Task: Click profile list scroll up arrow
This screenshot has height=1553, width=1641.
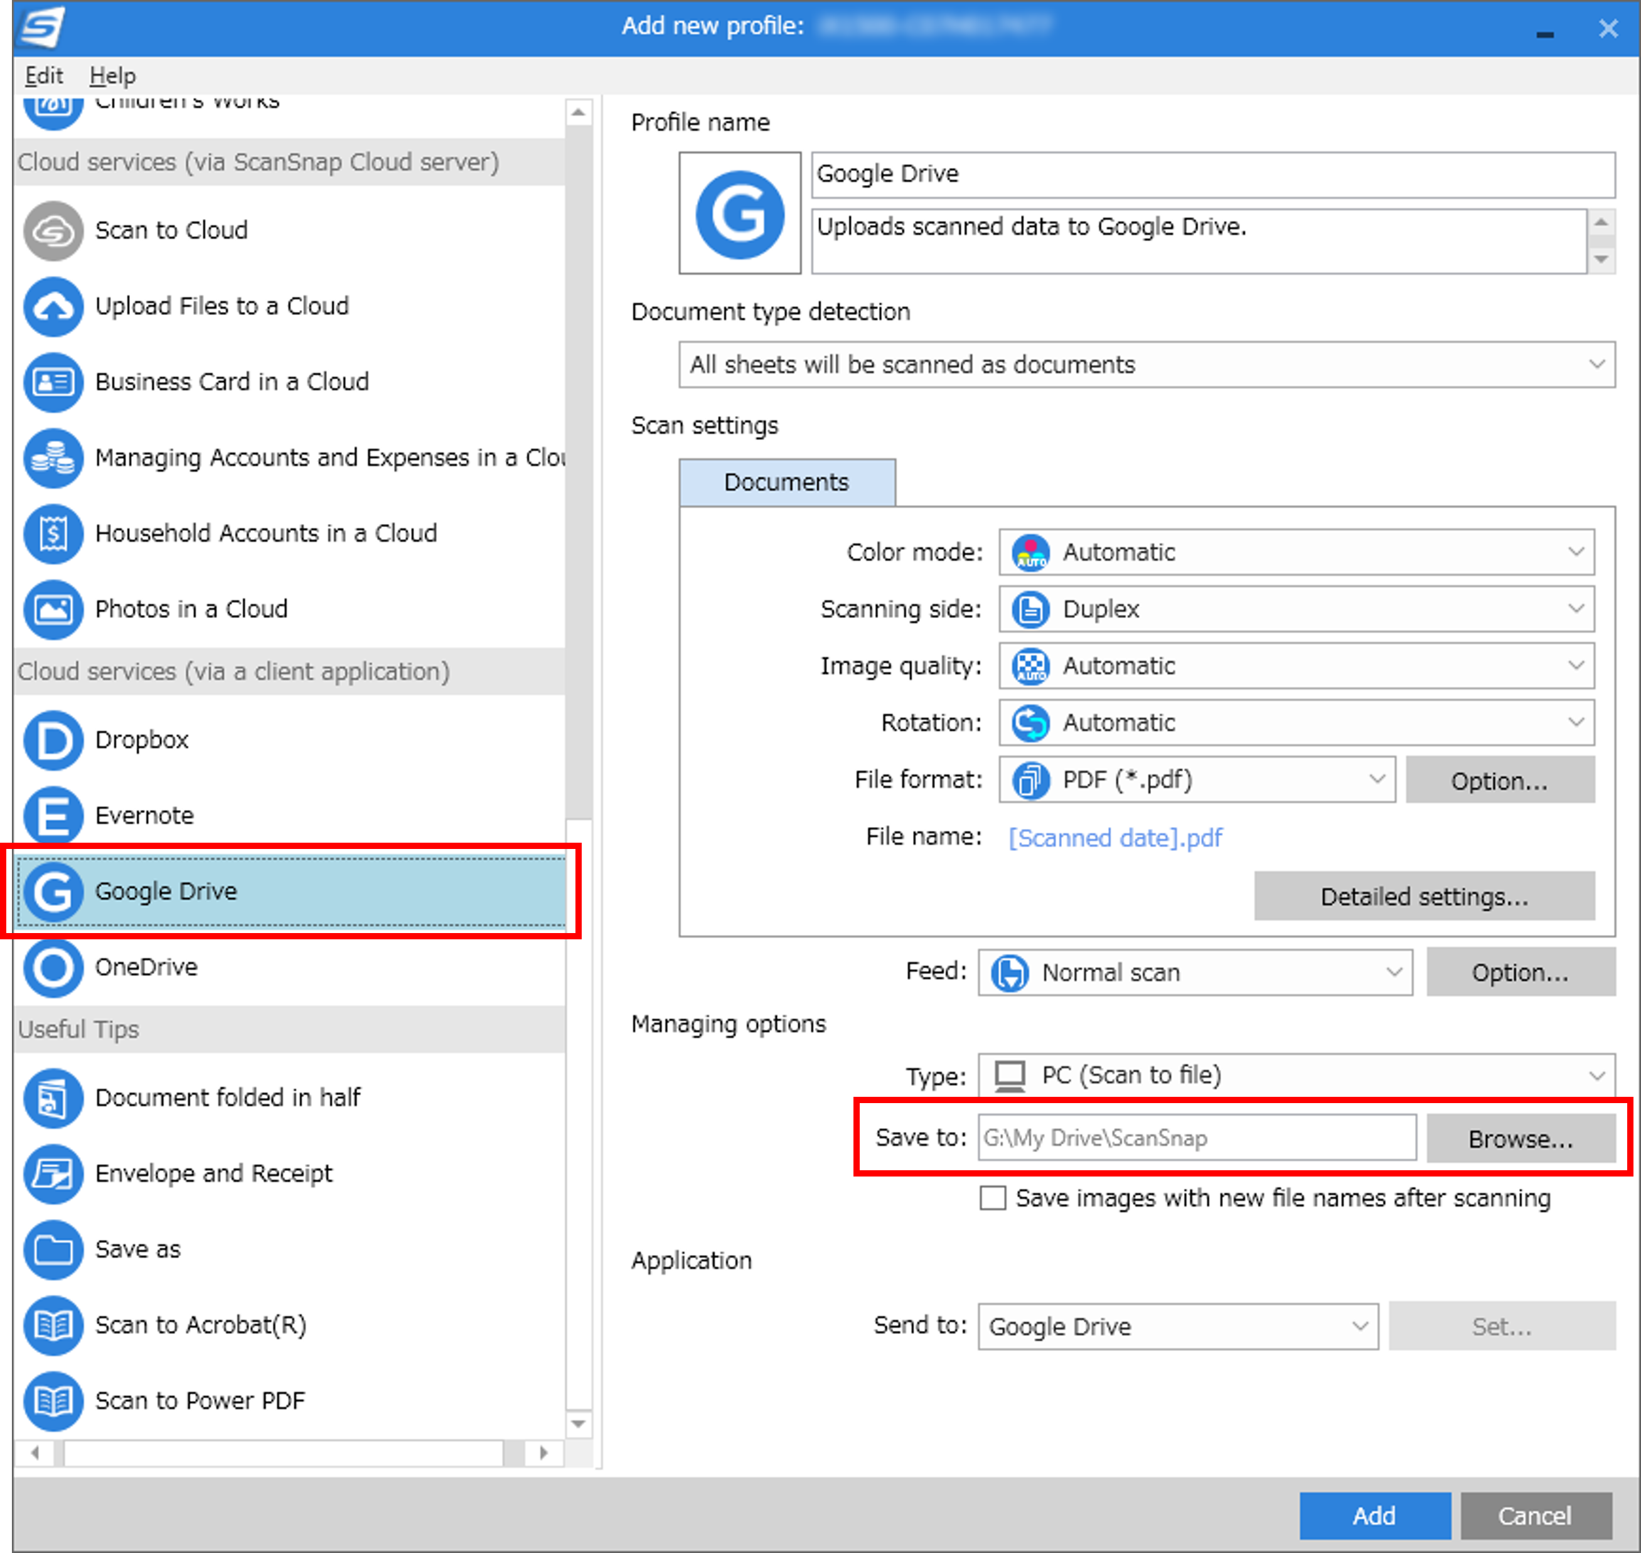Action: pyautogui.click(x=579, y=112)
